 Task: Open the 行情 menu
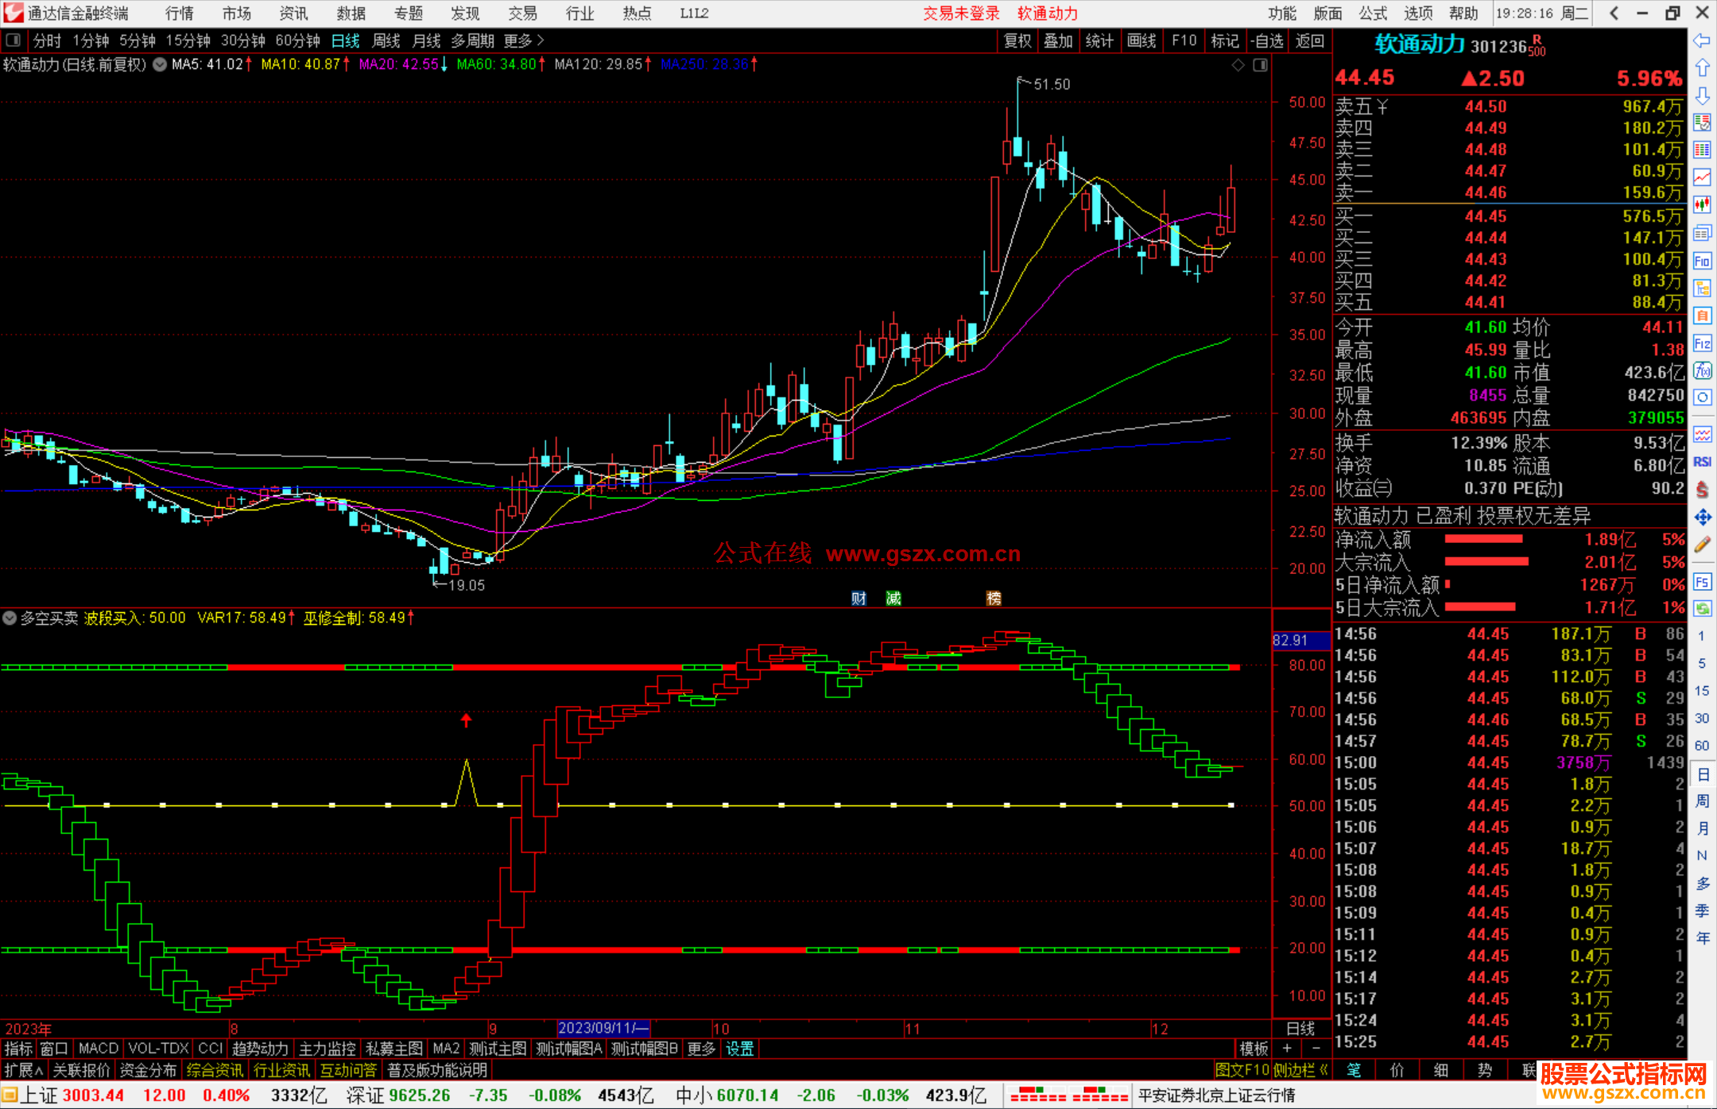tap(180, 14)
